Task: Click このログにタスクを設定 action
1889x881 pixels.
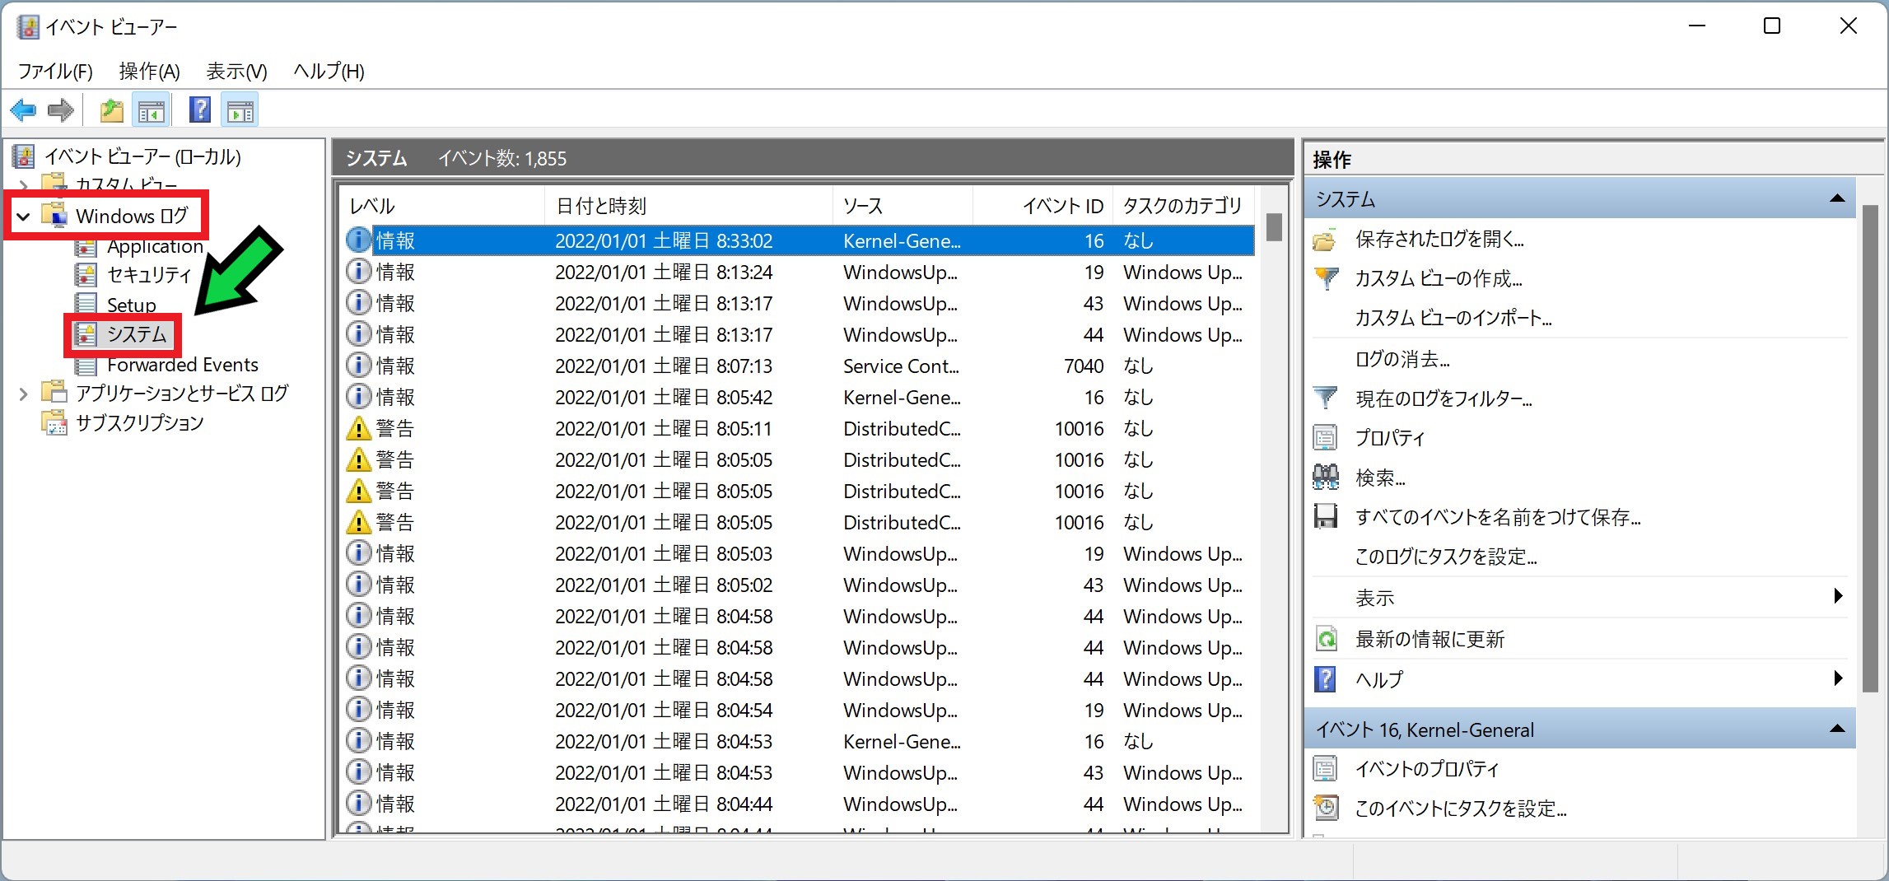Action: coord(1446,557)
